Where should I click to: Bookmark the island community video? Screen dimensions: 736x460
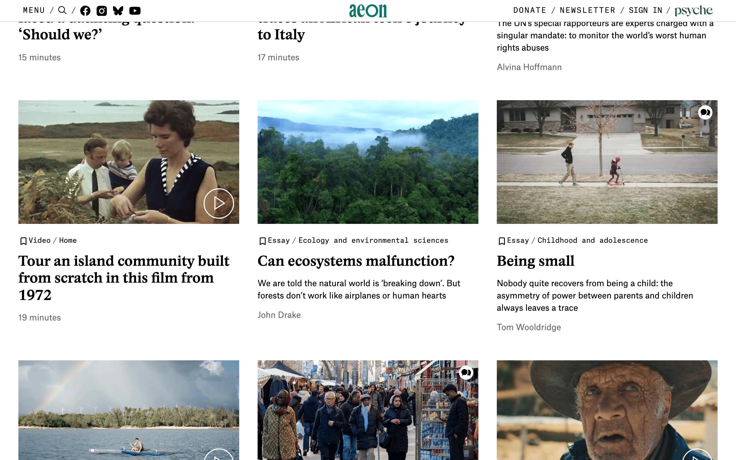click(x=23, y=241)
